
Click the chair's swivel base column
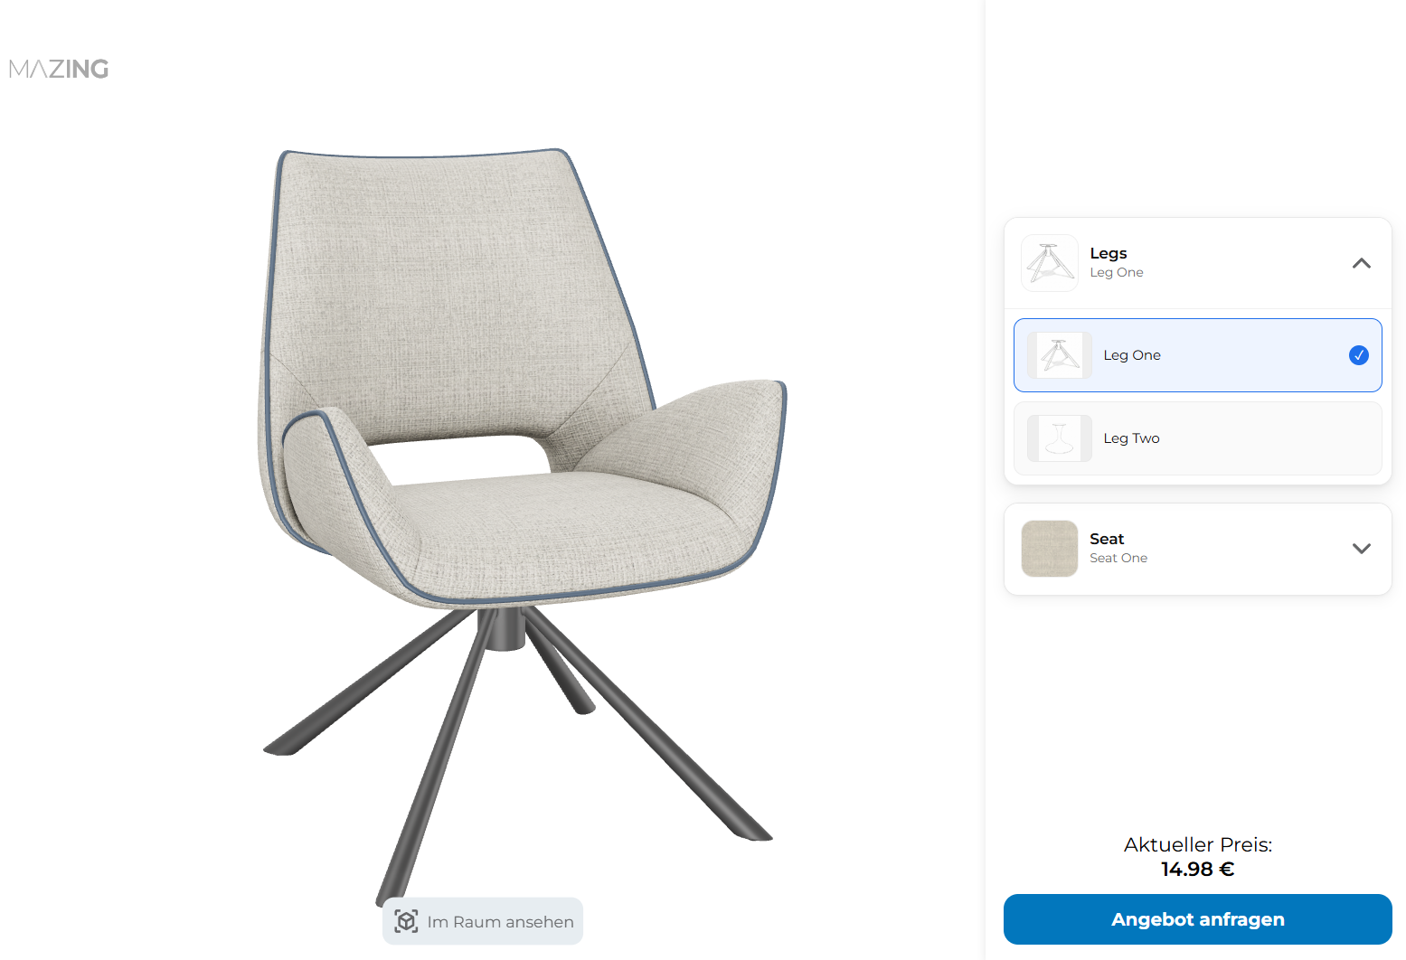pos(502,628)
